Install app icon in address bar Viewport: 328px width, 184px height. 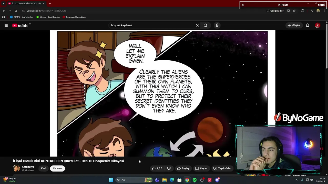coord(289,11)
